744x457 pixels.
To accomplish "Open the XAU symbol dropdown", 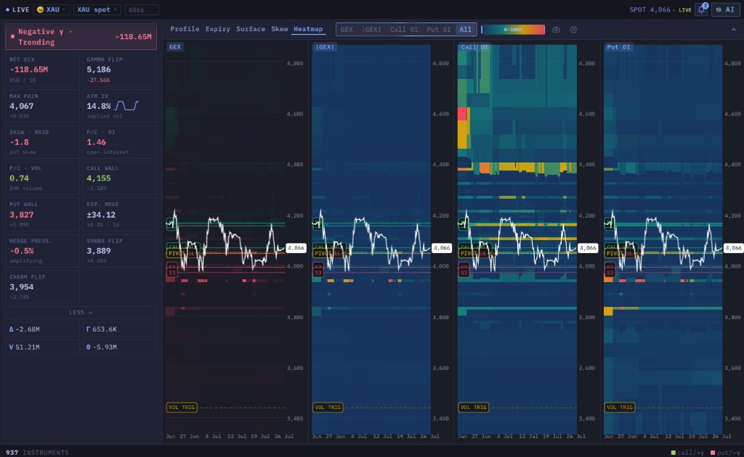I will pyautogui.click(x=52, y=9).
